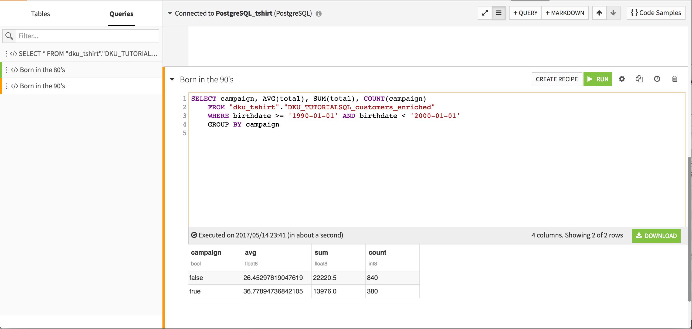Delete the Born in the 90's query
Viewport: 692px width, 329px height.
click(674, 79)
